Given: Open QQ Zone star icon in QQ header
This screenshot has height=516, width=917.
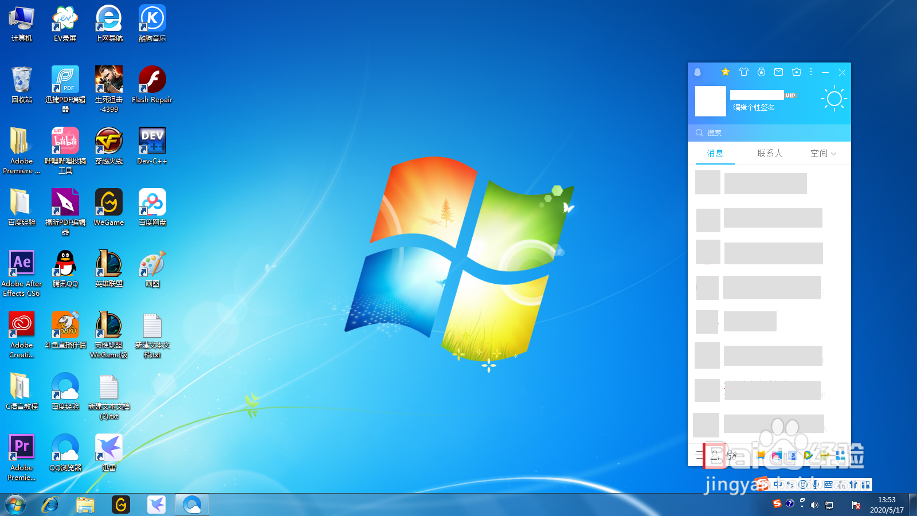Looking at the screenshot, I should tap(726, 72).
